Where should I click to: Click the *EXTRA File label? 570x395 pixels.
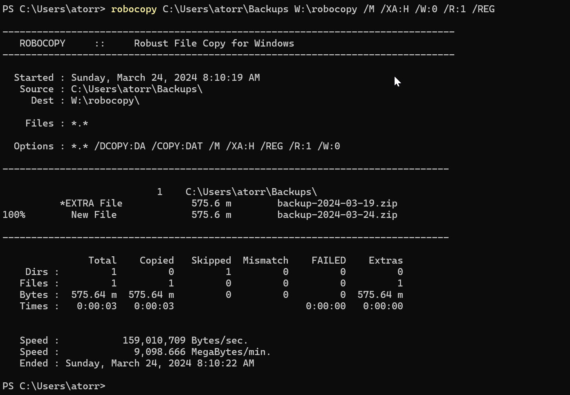click(x=91, y=203)
